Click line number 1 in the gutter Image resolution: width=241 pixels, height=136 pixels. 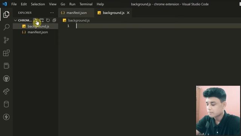(x=68, y=26)
